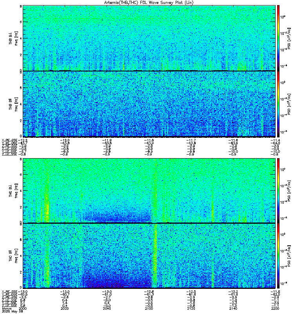Click the 2140 time tick label
This screenshot has width=294, height=314.
pyautogui.click(x=233, y=309)
